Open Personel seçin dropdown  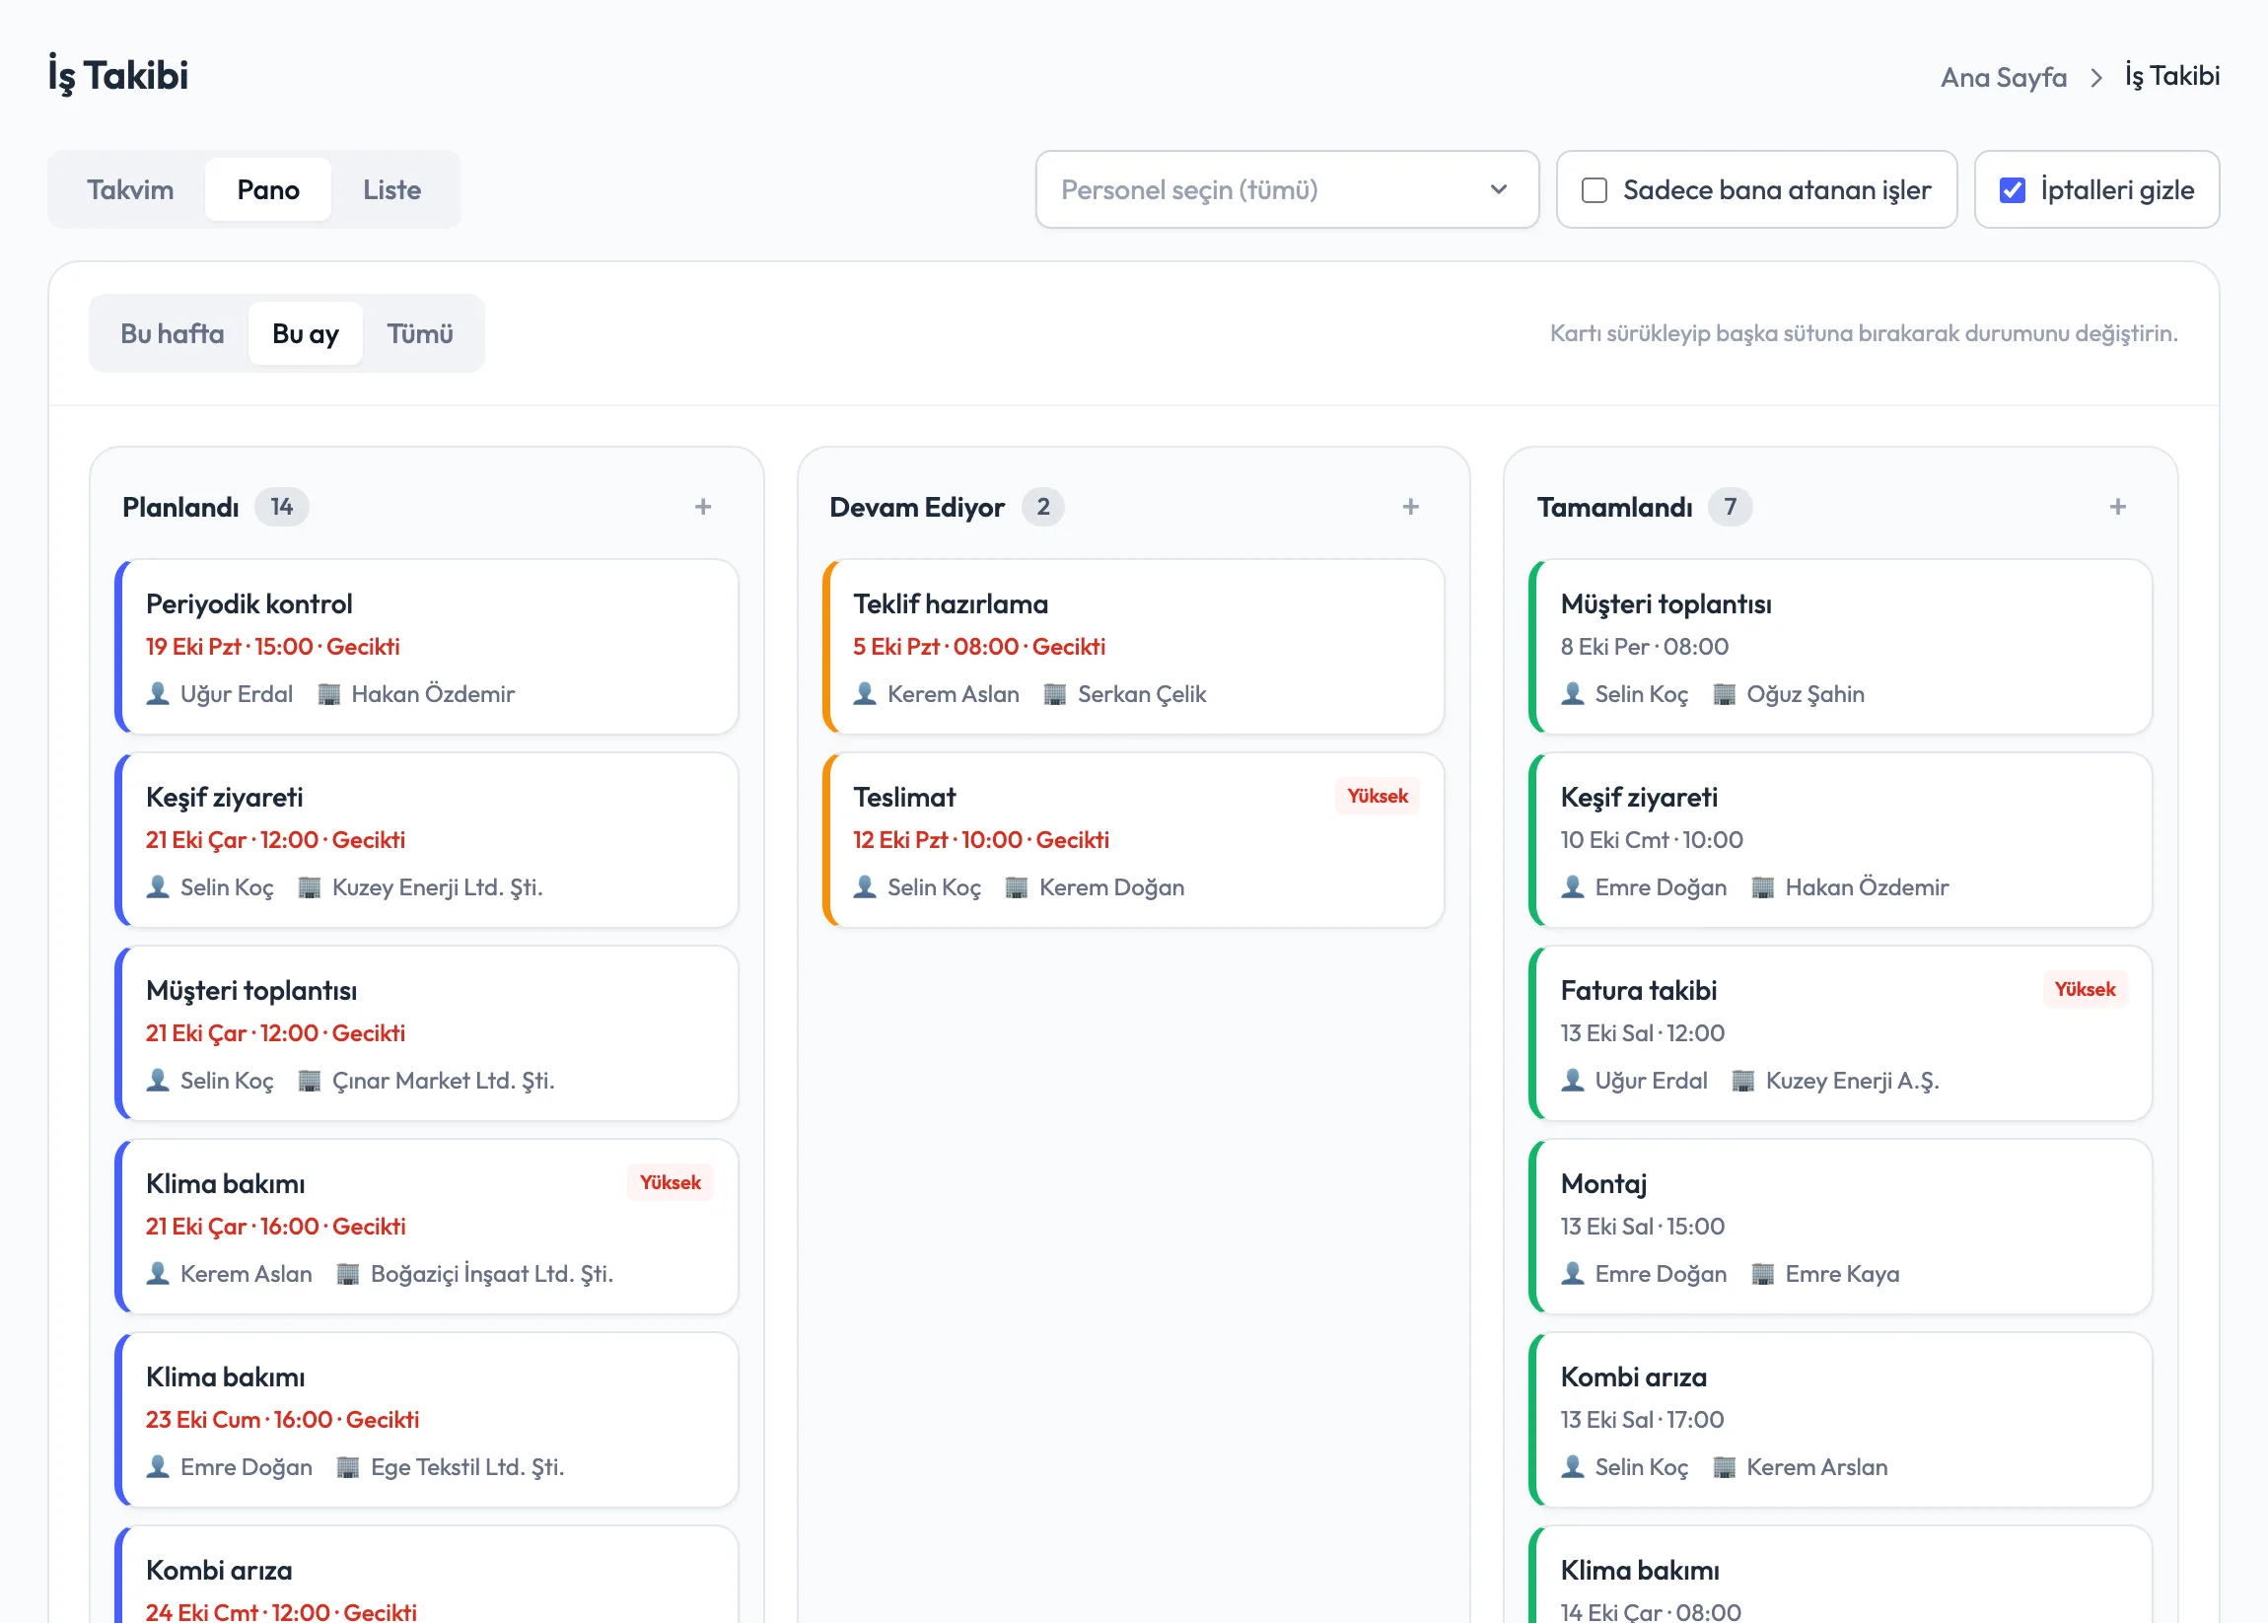tap(1287, 190)
